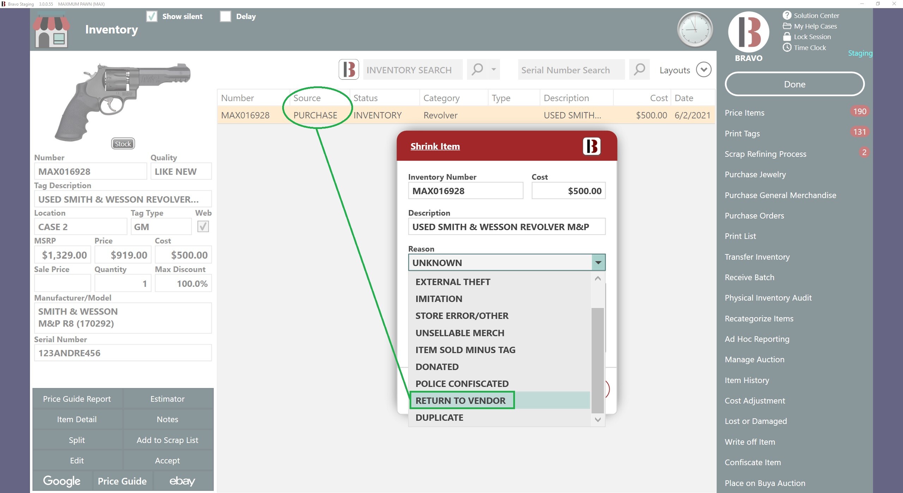Click the Shrink Item Cost field
The image size is (903, 493).
pos(568,191)
